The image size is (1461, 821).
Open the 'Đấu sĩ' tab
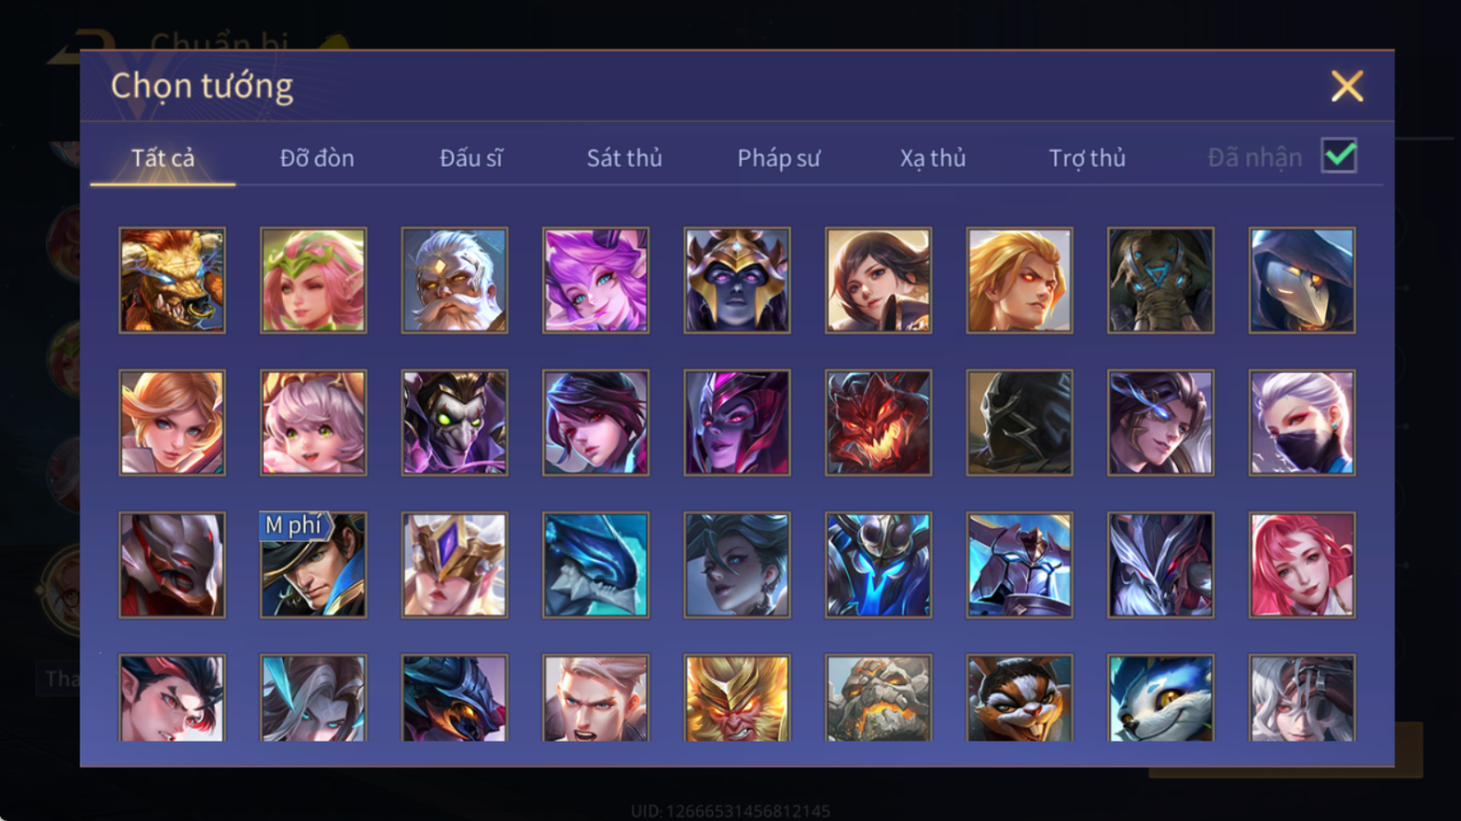(471, 158)
